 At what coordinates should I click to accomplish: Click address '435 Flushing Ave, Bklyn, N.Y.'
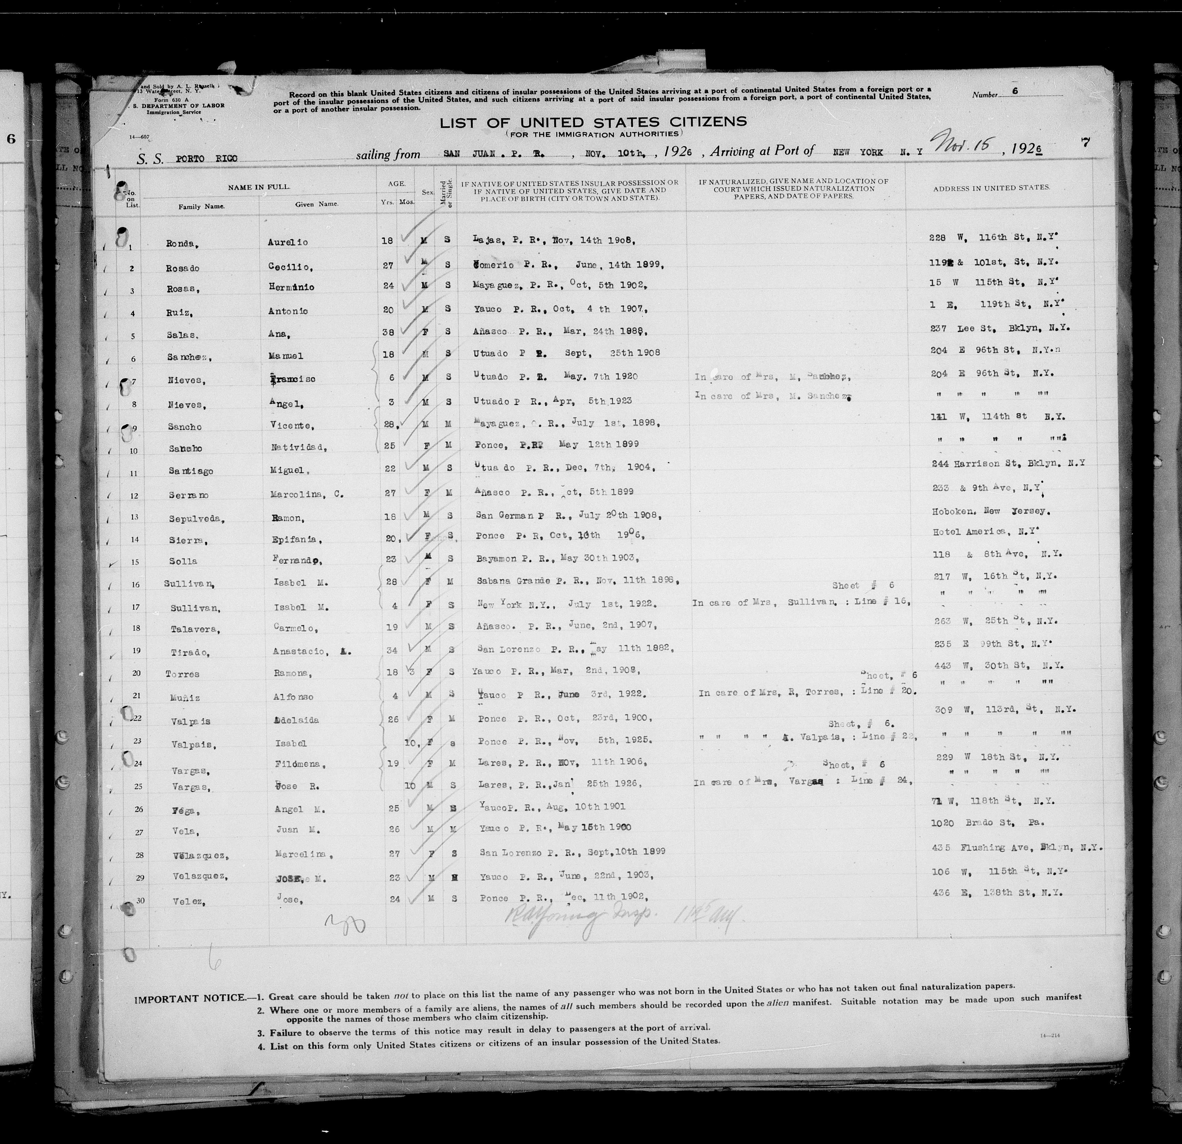tap(1017, 847)
